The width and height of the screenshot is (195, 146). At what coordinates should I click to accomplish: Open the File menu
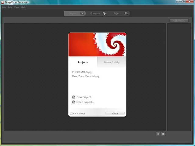tap(4, 7)
